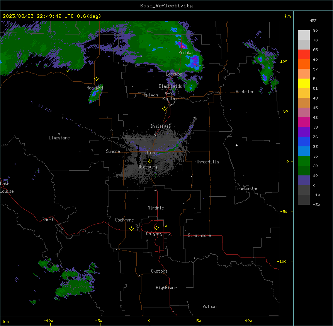The width and height of the screenshot is (333, 326).
Task: Click the RockyMH label
Action: click(95, 88)
